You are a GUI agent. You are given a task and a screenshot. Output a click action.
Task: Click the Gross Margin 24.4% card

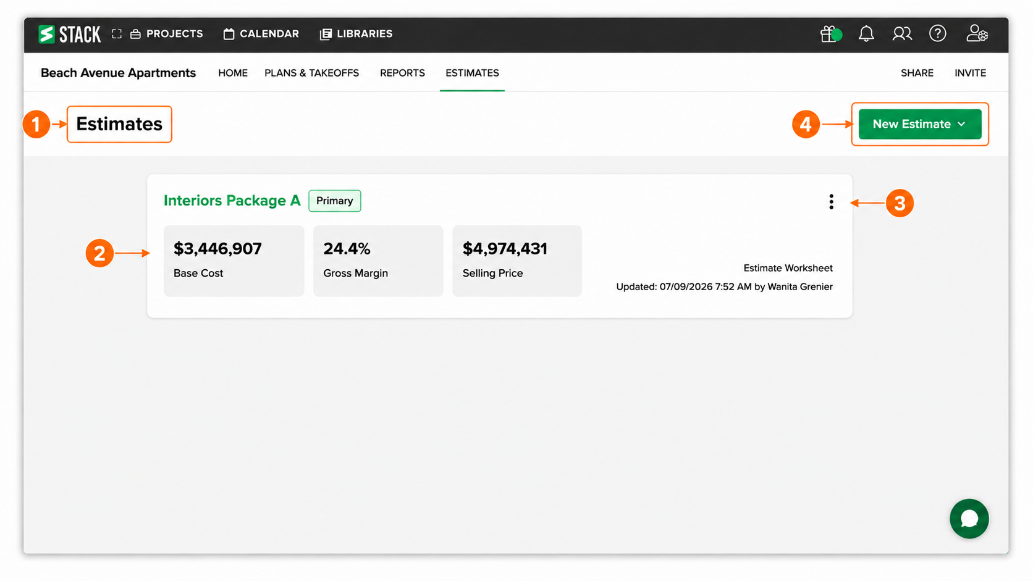(378, 261)
